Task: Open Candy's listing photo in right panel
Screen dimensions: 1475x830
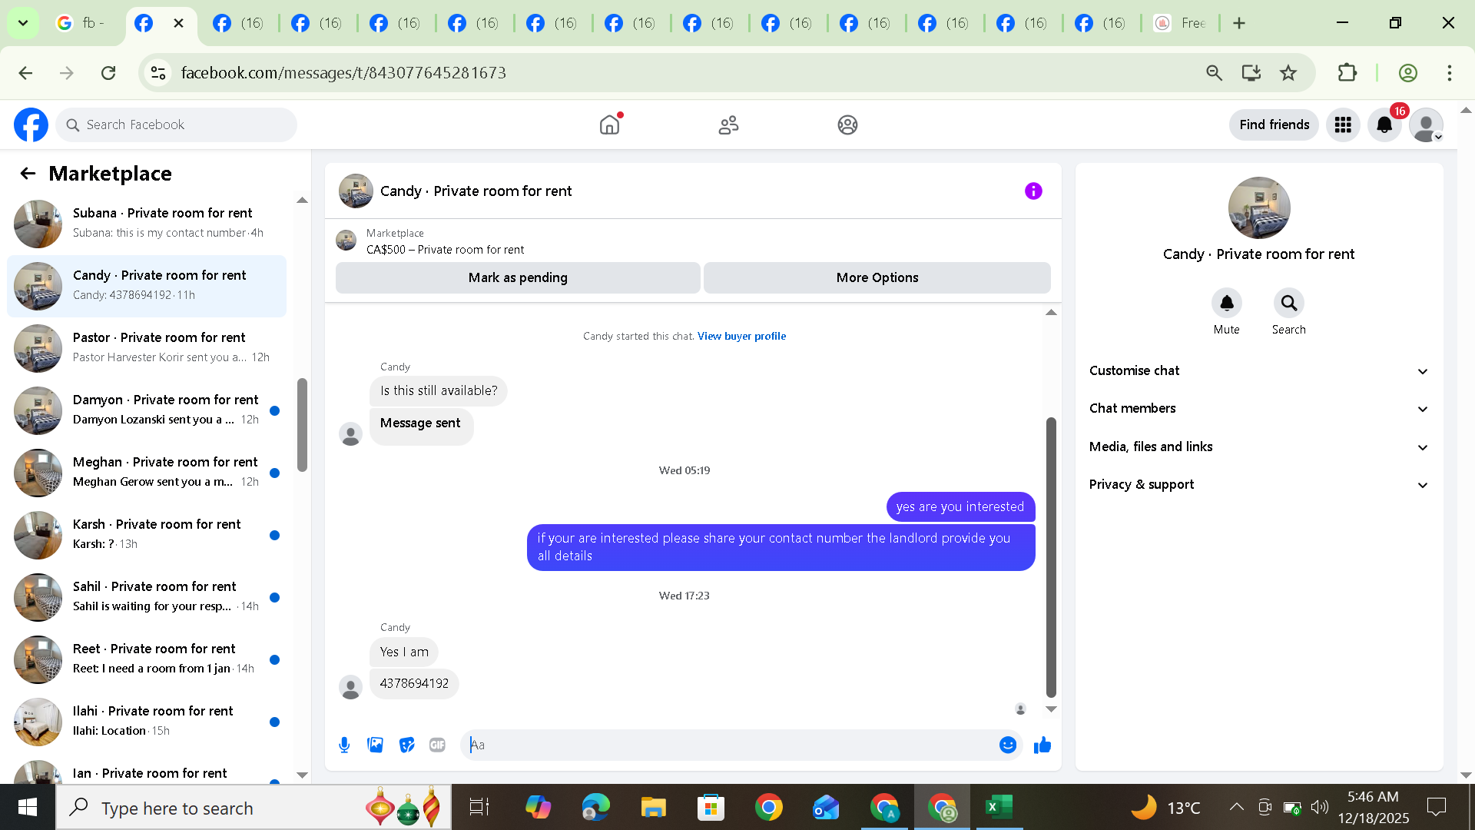Action: coord(1258,208)
